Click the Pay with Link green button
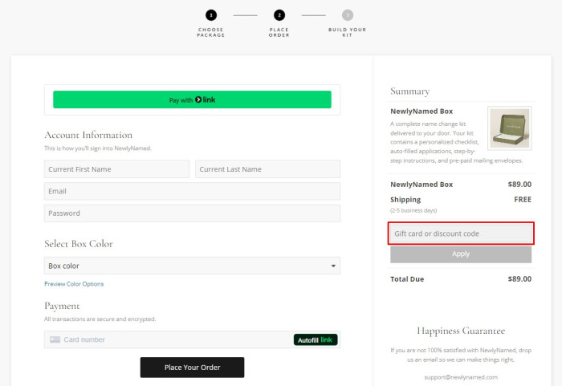The width and height of the screenshot is (562, 386). pos(192,100)
